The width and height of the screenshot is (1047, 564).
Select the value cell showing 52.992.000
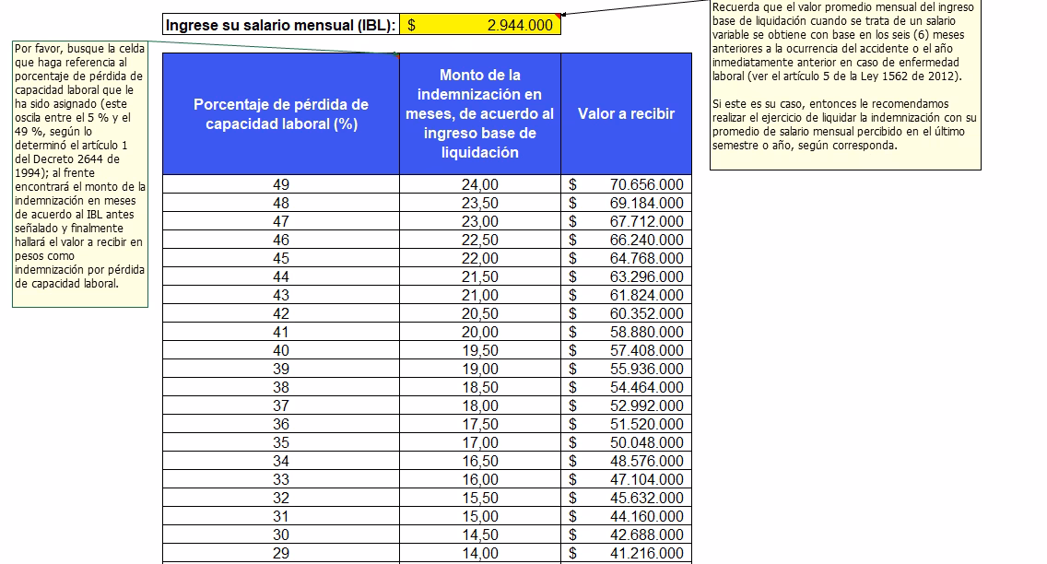coord(626,405)
